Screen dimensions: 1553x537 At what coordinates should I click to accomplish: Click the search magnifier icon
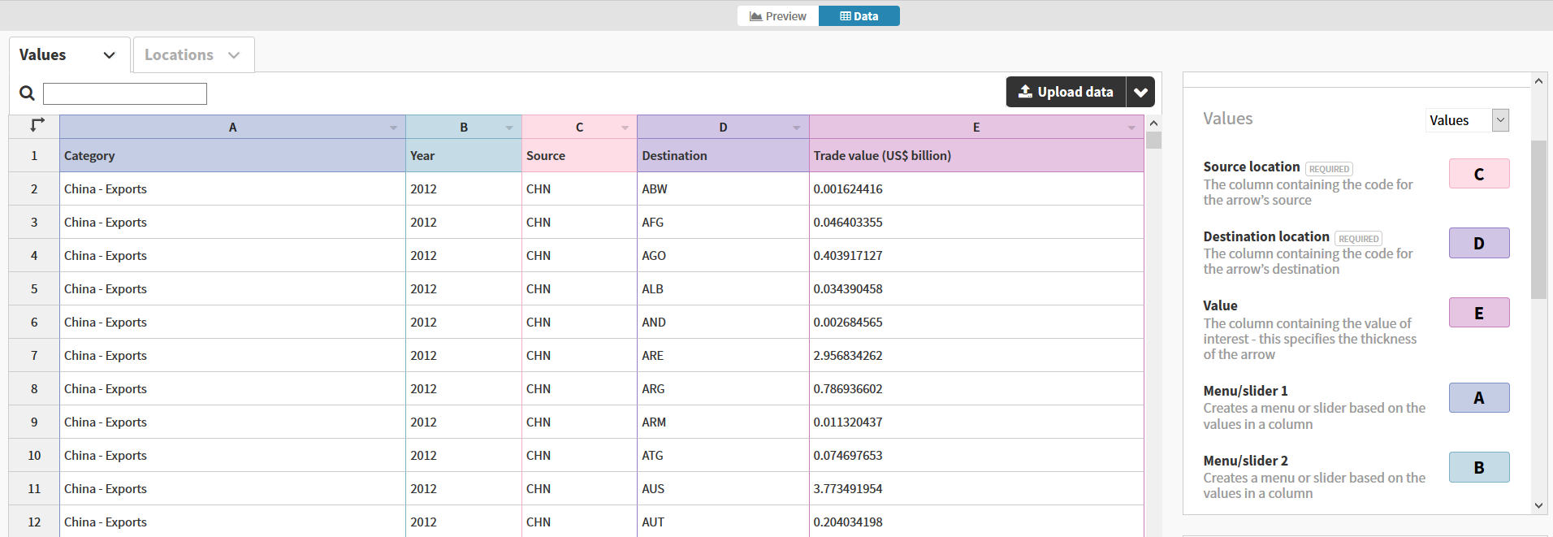coord(27,93)
